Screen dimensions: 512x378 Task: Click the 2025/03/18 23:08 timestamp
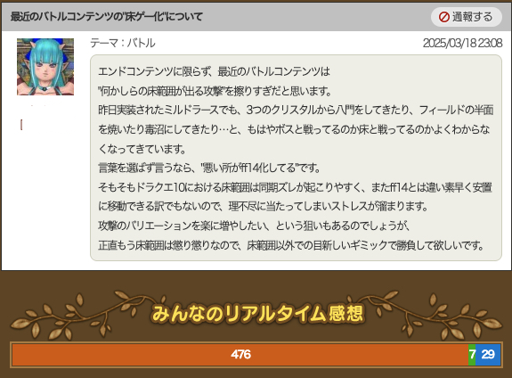point(462,43)
